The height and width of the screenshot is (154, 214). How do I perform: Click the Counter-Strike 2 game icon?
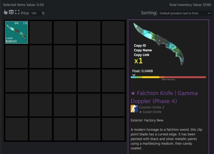[134, 109]
